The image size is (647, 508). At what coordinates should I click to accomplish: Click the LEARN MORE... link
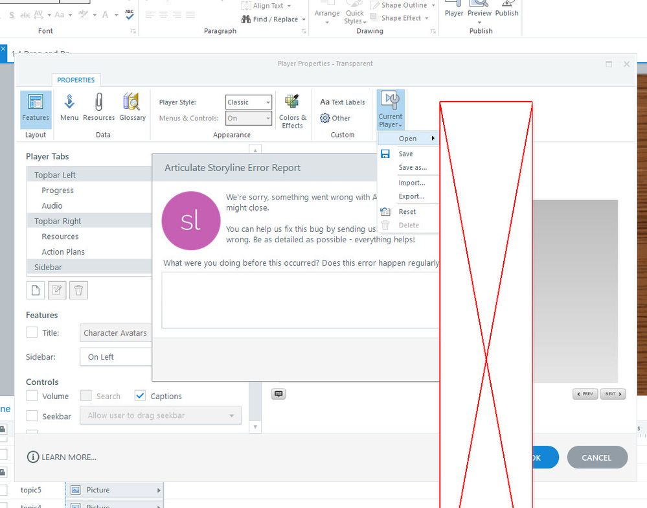69,457
